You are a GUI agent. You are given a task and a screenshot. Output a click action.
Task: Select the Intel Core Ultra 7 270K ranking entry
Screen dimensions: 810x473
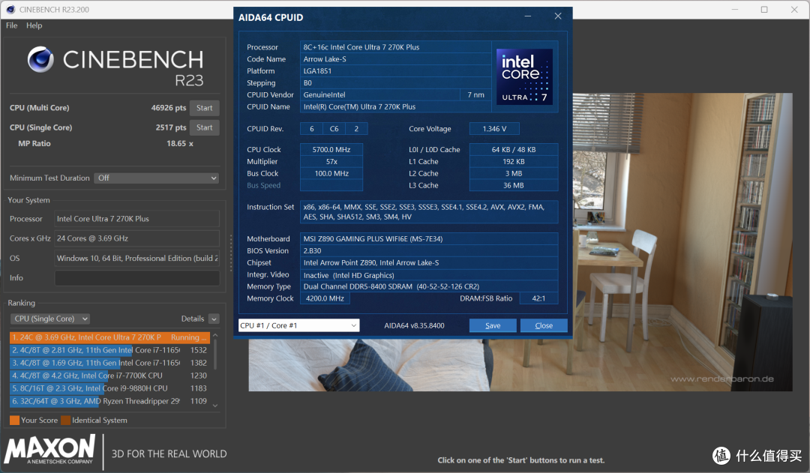tap(109, 337)
